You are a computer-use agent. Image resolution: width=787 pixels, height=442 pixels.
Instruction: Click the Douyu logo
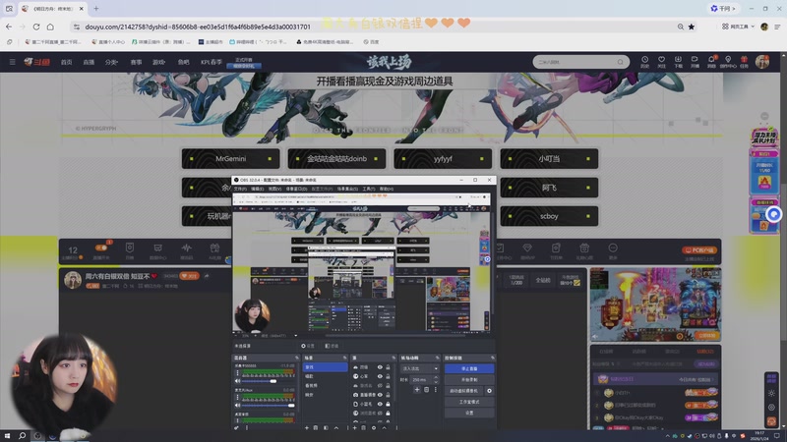(x=37, y=62)
